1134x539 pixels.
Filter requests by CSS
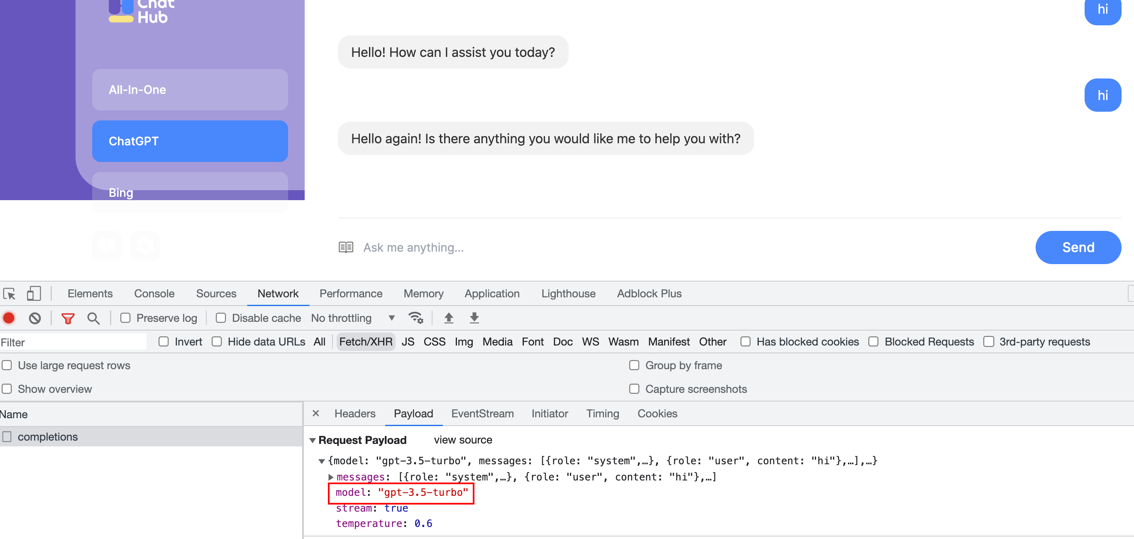click(434, 342)
